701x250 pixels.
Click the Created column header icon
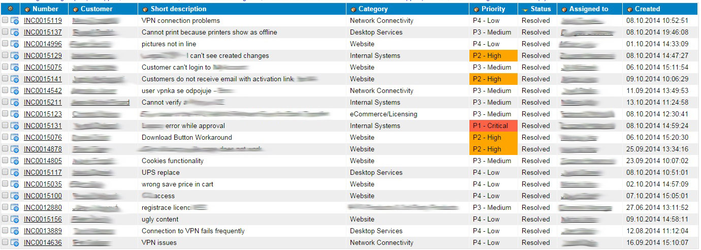(629, 9)
